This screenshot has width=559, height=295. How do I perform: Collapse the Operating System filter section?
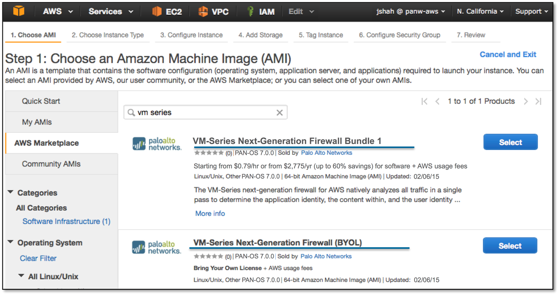pos(11,242)
